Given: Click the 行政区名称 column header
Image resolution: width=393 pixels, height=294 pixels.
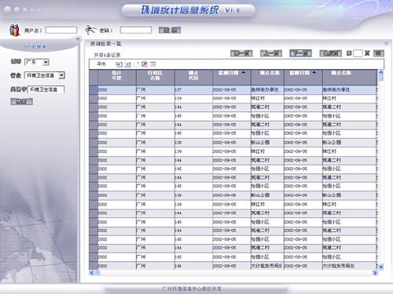Looking at the screenshot, I should 155,75.
